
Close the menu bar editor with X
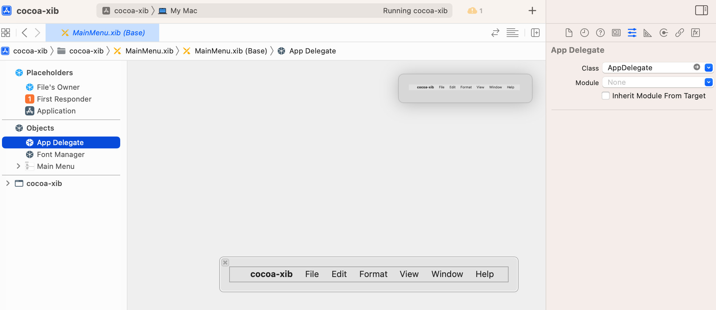pyautogui.click(x=225, y=263)
